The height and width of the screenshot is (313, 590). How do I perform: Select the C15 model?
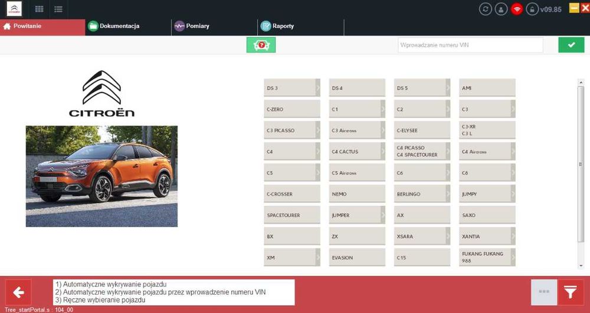[x=422, y=258]
